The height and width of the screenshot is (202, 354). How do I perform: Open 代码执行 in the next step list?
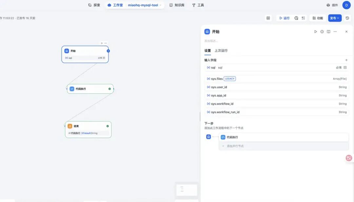click(x=284, y=137)
